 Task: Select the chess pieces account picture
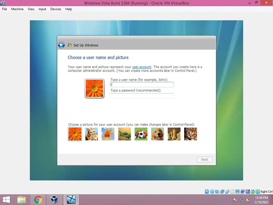174,134
